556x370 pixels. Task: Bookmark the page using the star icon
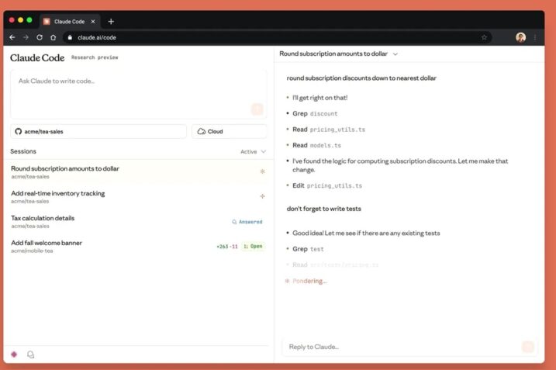(x=484, y=37)
